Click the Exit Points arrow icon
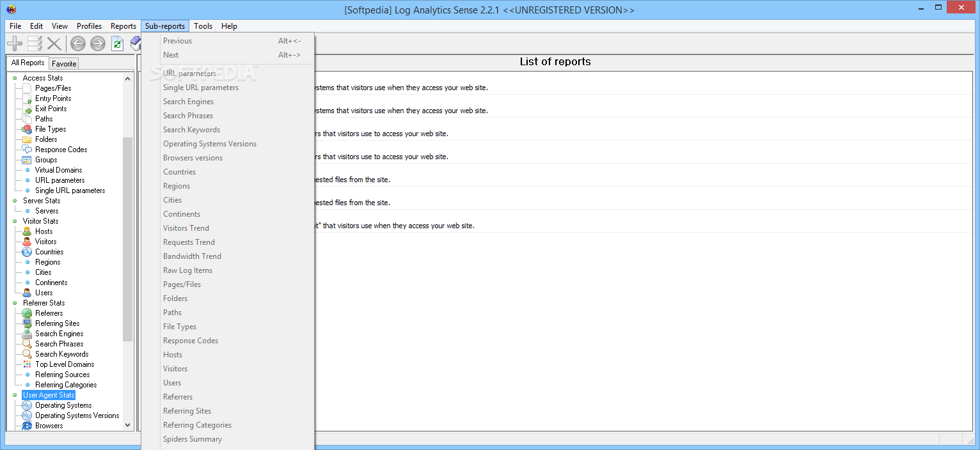The image size is (980, 450). click(27, 109)
